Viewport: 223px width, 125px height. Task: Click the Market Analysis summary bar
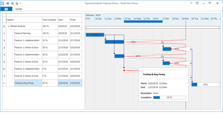click(x=153, y=27)
